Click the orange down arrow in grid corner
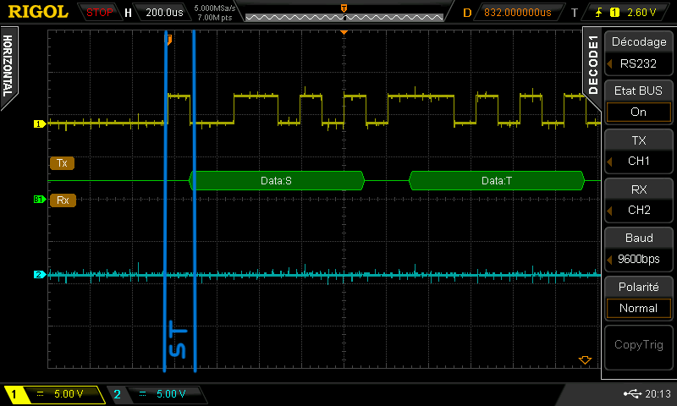677x406 pixels. click(x=585, y=359)
